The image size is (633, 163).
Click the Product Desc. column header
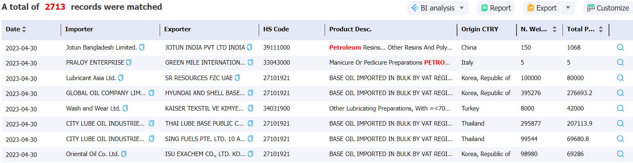pos(350,29)
